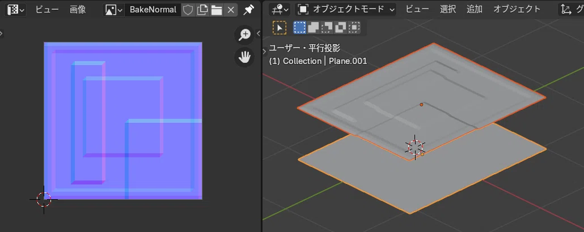Unlink the BakeNormal image
584x232 pixels.
pyautogui.click(x=231, y=10)
